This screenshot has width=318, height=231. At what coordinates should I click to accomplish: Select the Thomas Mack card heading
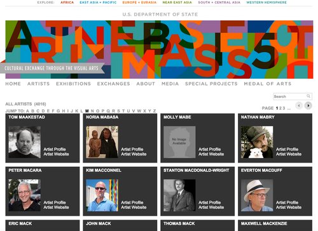click(179, 223)
